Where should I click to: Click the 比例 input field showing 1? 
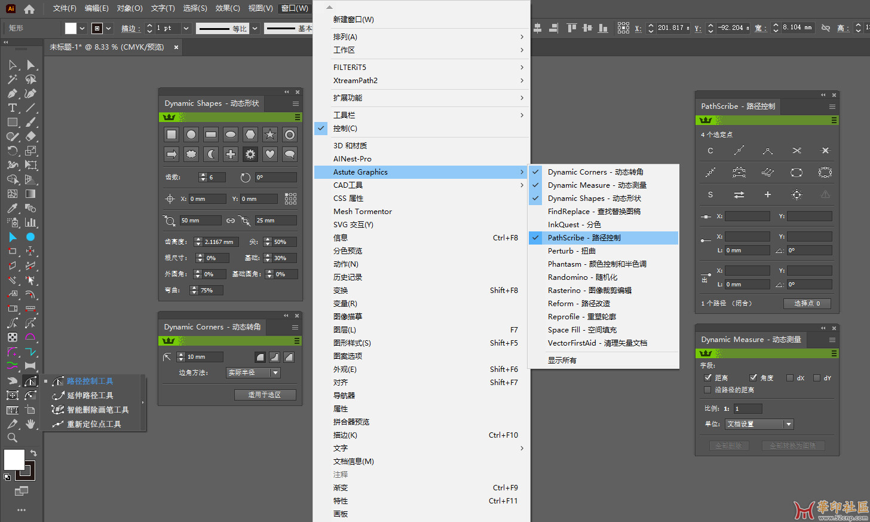point(748,408)
